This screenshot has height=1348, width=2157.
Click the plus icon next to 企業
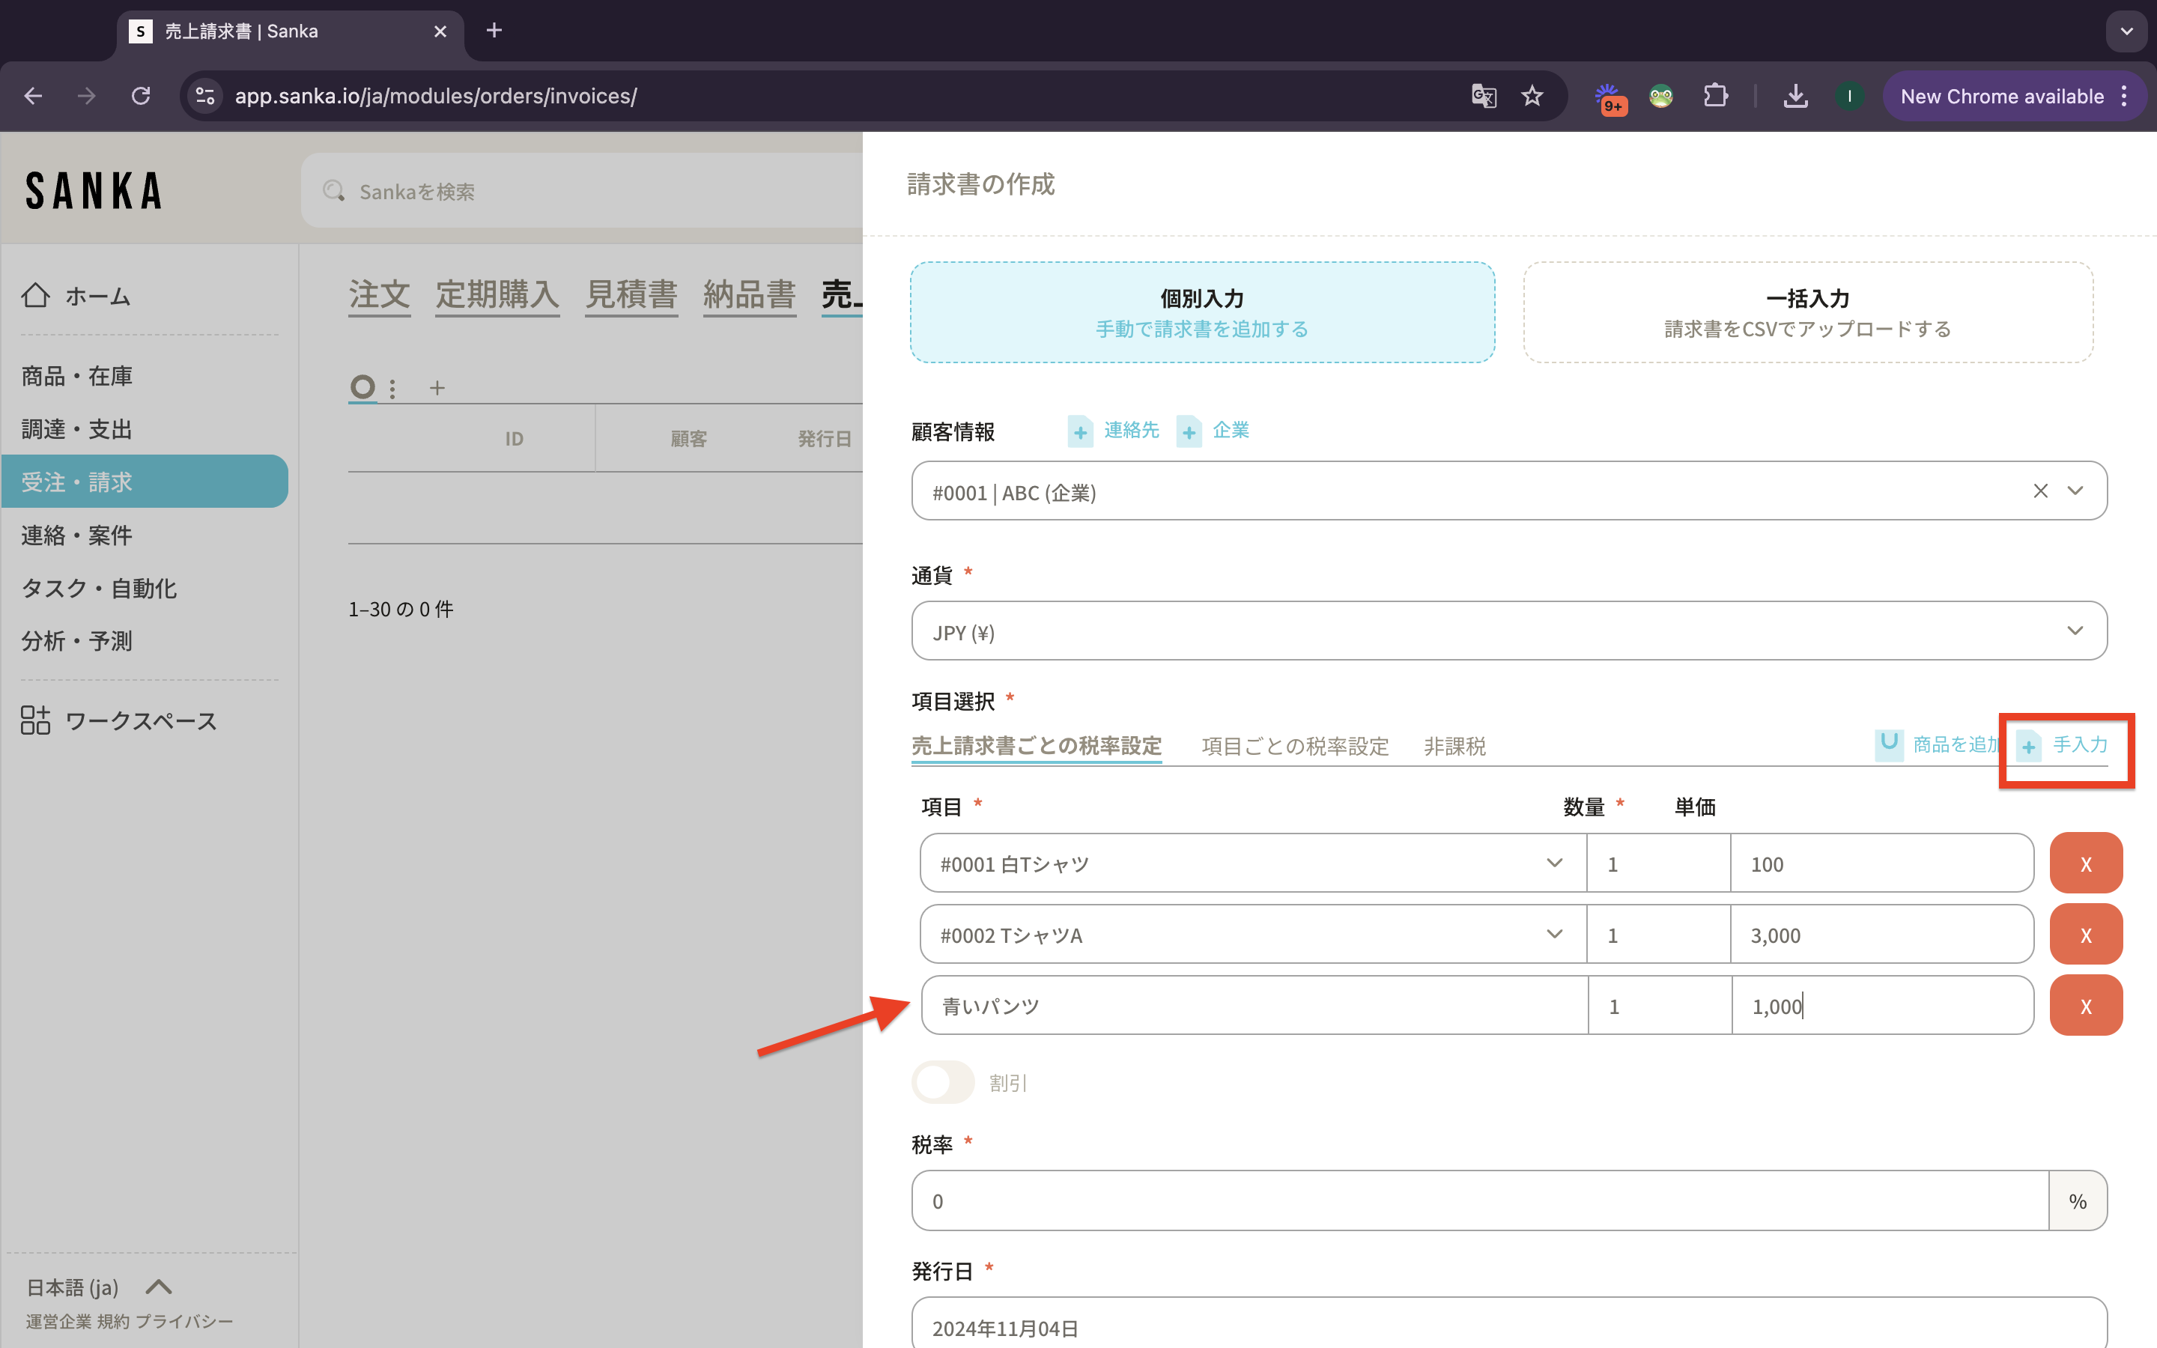click(x=1189, y=432)
